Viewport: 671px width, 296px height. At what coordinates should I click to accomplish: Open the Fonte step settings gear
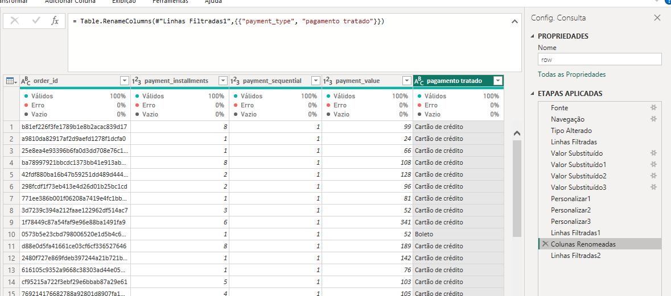click(x=654, y=107)
